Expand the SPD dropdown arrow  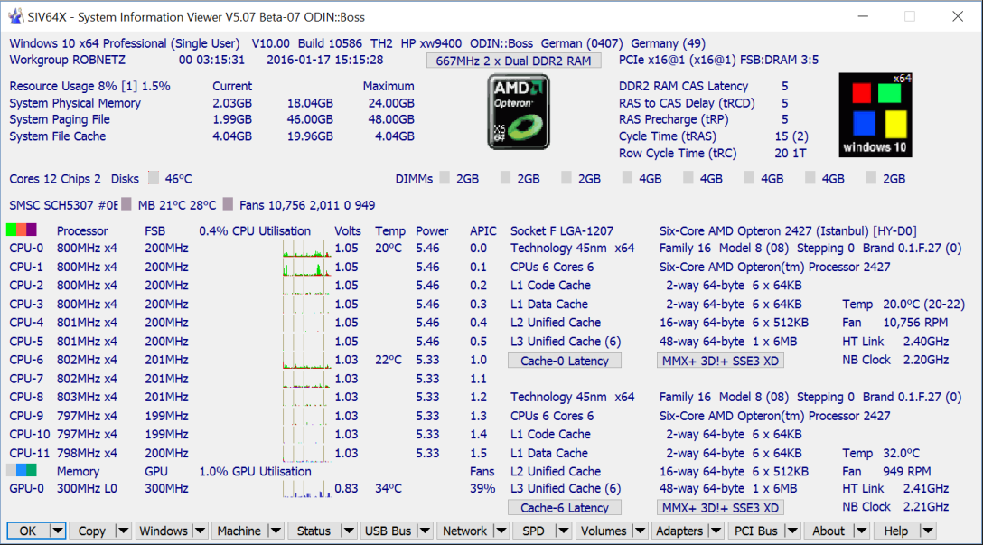click(564, 531)
